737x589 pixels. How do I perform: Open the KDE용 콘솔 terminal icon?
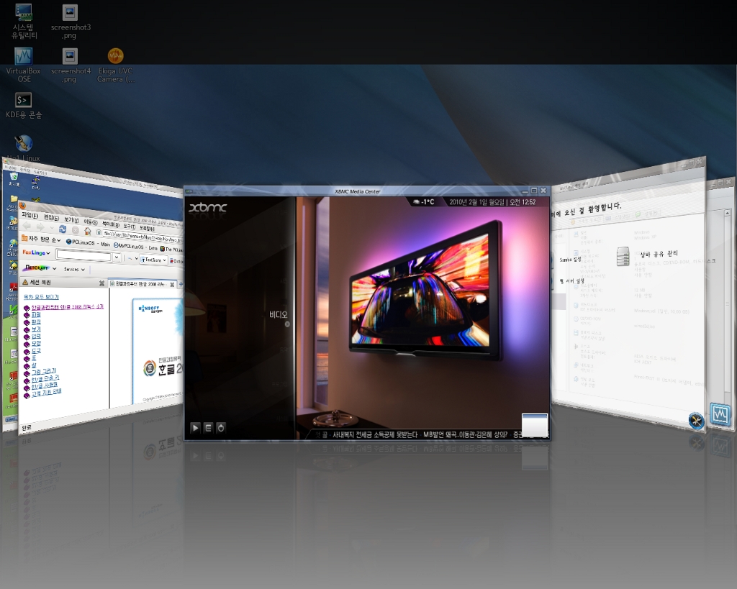[24, 105]
